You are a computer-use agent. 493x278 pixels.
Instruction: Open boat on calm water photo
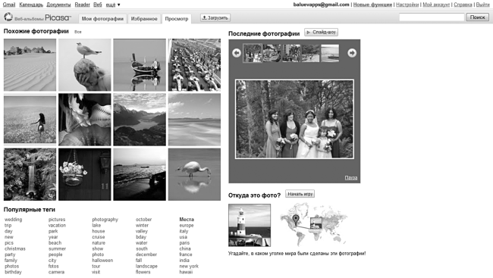click(140, 65)
